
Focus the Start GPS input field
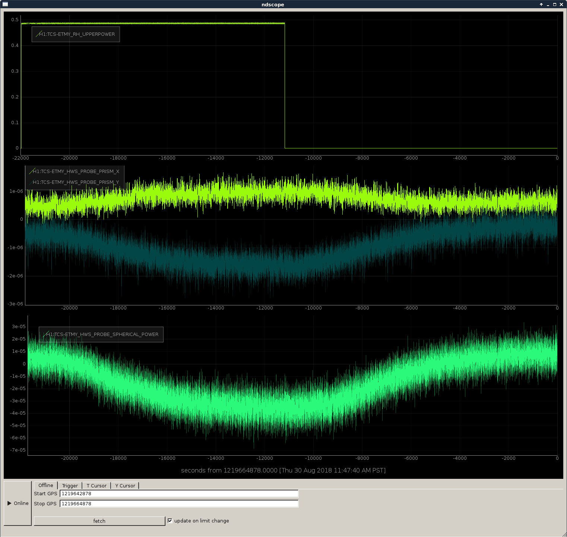(x=179, y=493)
